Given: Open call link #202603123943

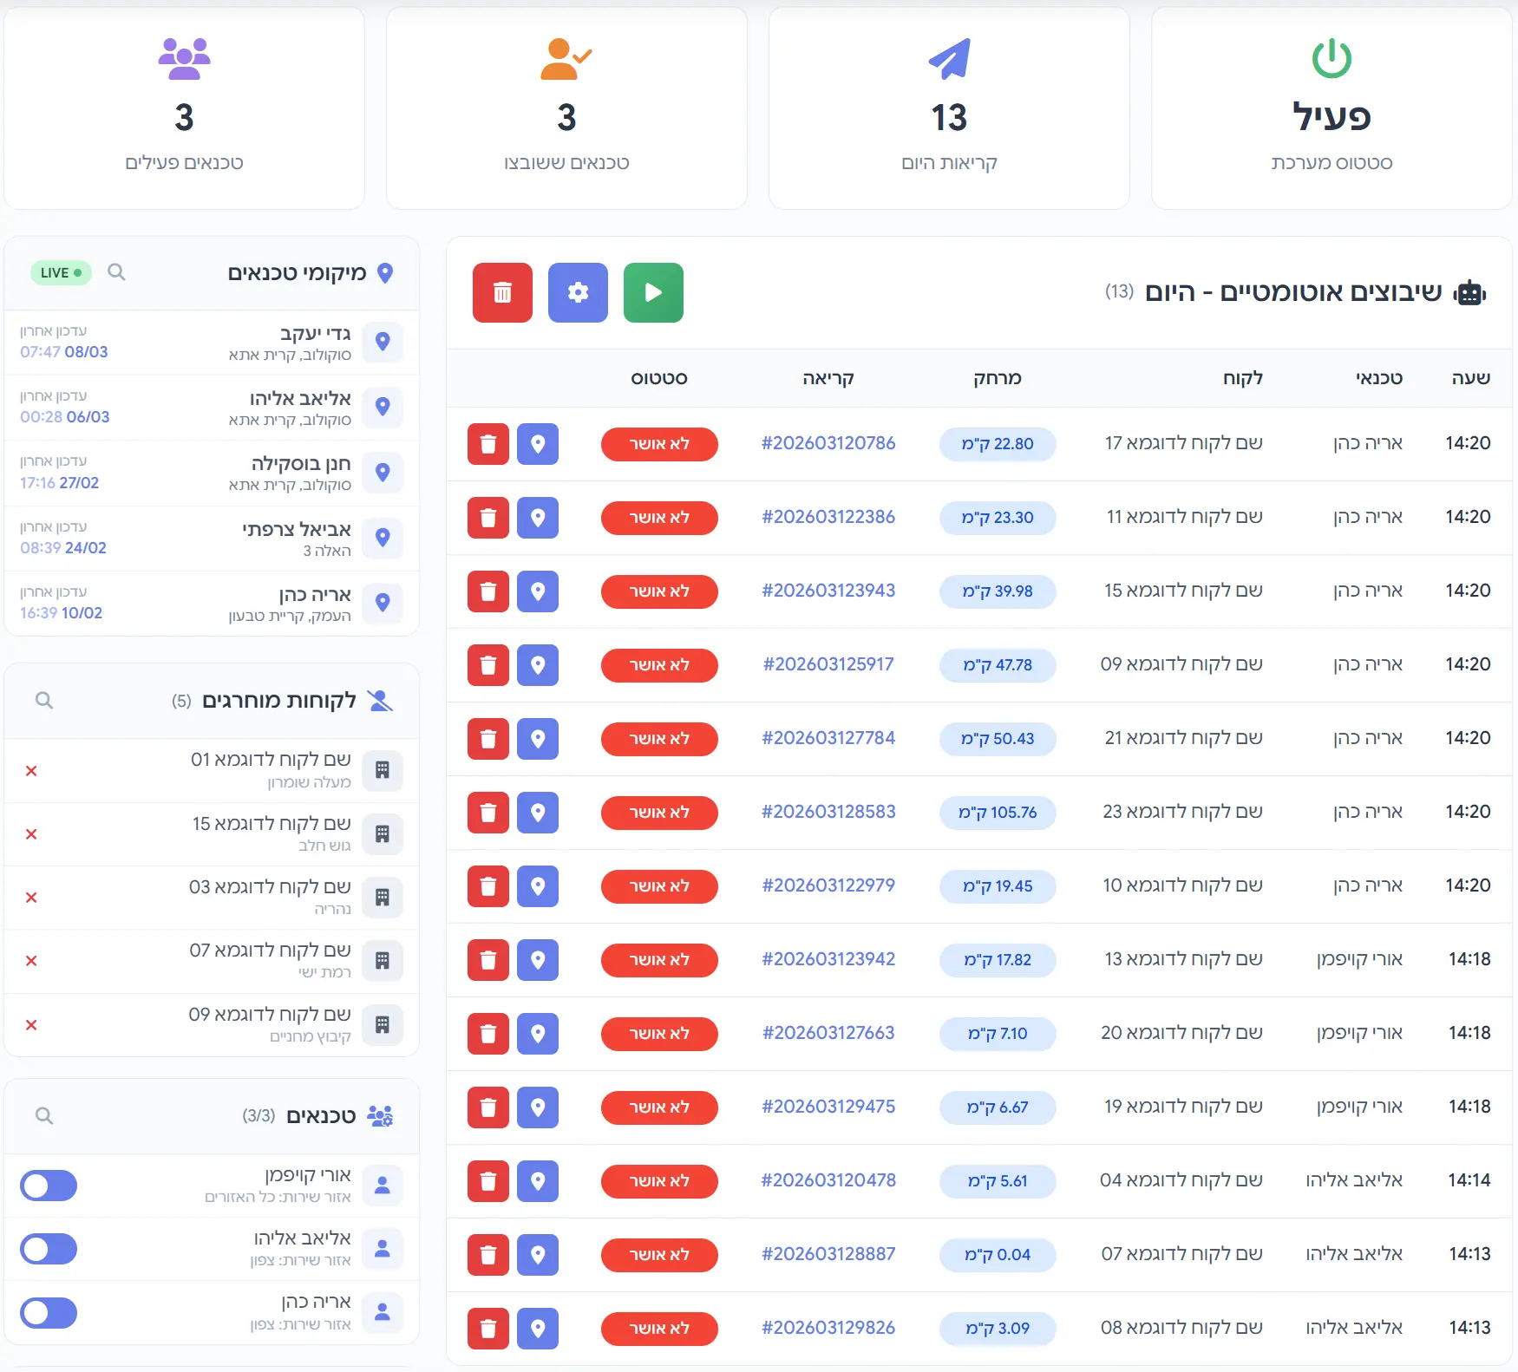Looking at the screenshot, I should click(x=828, y=591).
